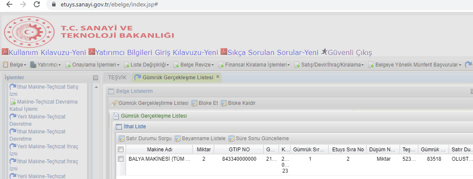Reload the page with the refresh icon
This screenshot has width=473, height=179.
37,5
